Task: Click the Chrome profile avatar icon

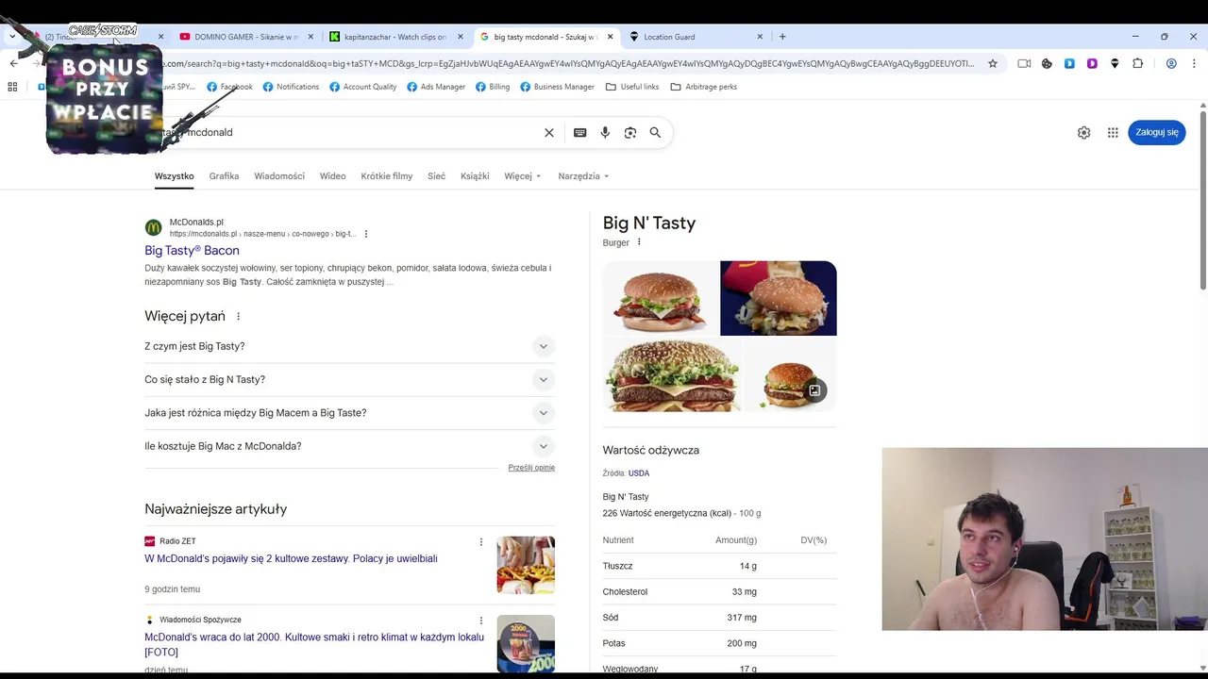Action: tap(1171, 63)
